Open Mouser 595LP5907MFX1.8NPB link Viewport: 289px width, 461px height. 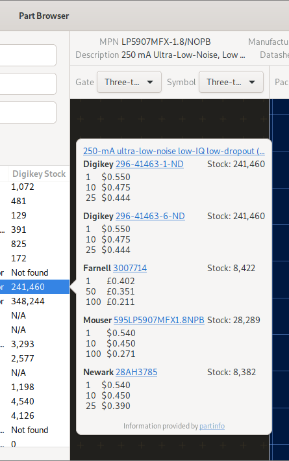[x=159, y=320]
